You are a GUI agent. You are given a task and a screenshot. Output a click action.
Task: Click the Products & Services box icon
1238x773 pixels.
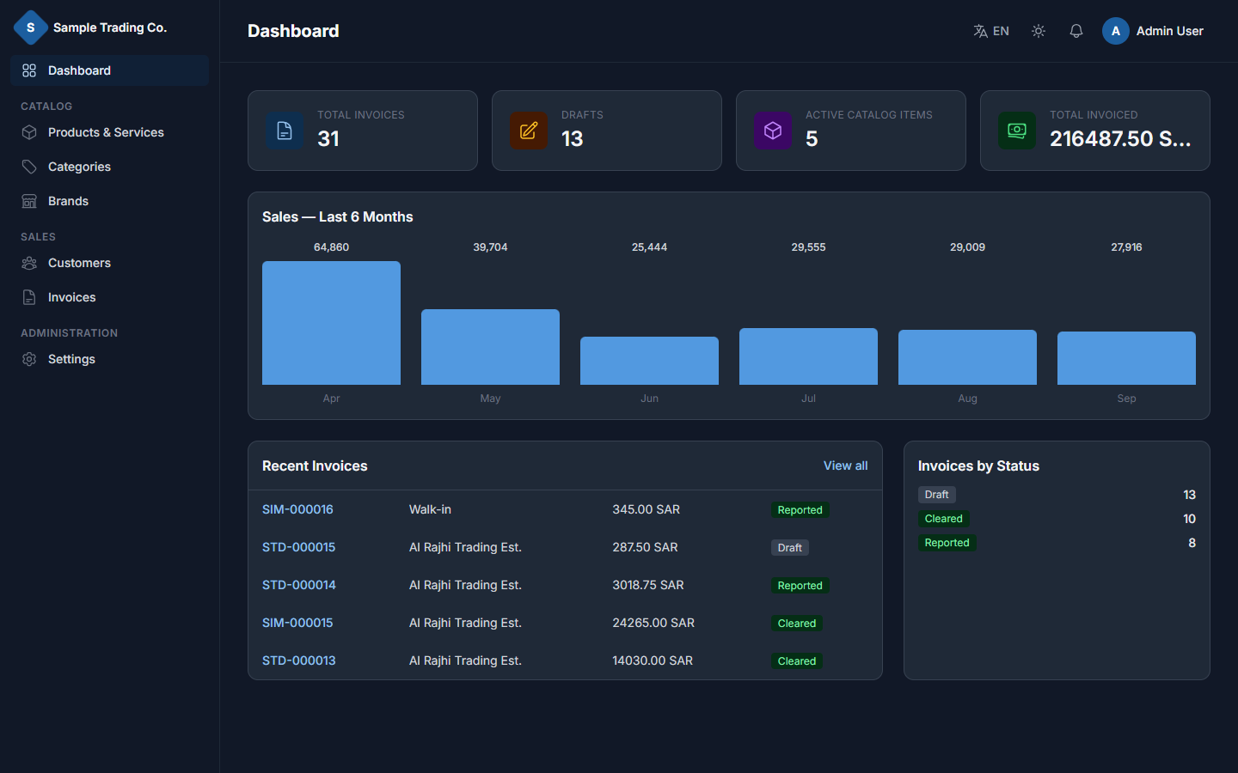[29, 132]
